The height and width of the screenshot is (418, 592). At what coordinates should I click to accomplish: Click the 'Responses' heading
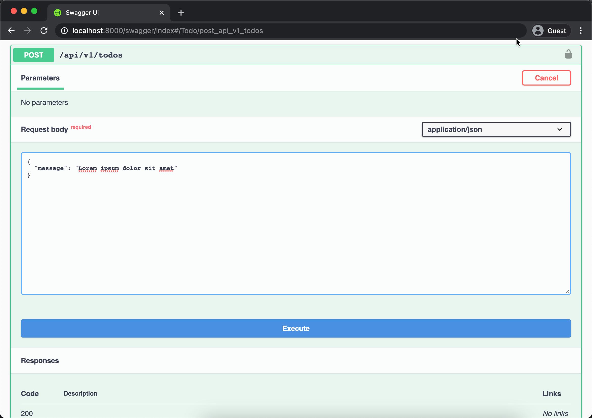pyautogui.click(x=40, y=360)
